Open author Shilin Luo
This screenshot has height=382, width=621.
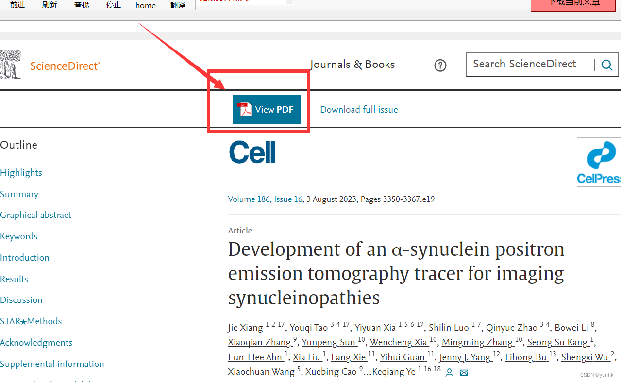449,328
